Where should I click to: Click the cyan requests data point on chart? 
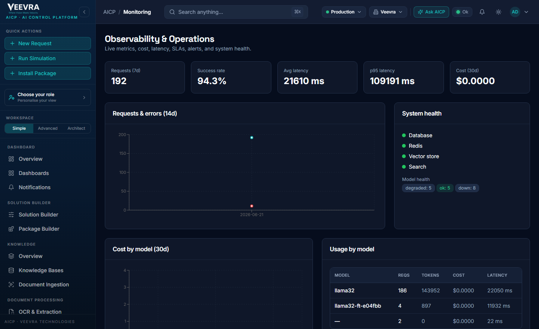[x=252, y=138]
